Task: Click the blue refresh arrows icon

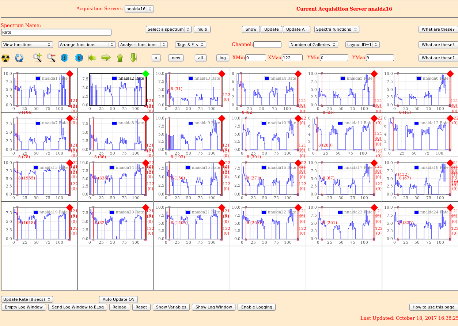Action: 19,58
